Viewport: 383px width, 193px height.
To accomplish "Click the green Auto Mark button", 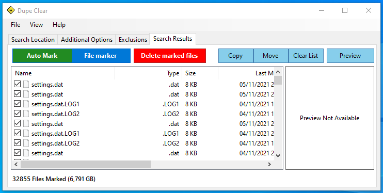I will click(x=42, y=56).
